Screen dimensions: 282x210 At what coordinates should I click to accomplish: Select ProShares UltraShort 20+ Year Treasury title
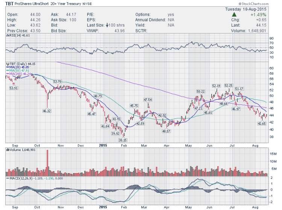[48, 4]
